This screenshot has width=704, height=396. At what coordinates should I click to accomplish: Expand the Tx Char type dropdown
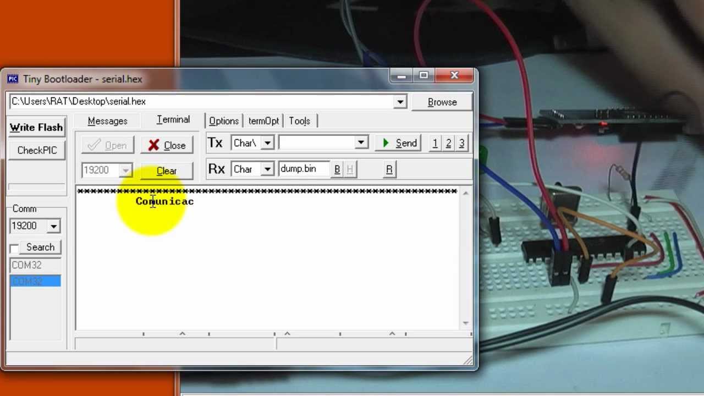pyautogui.click(x=267, y=143)
